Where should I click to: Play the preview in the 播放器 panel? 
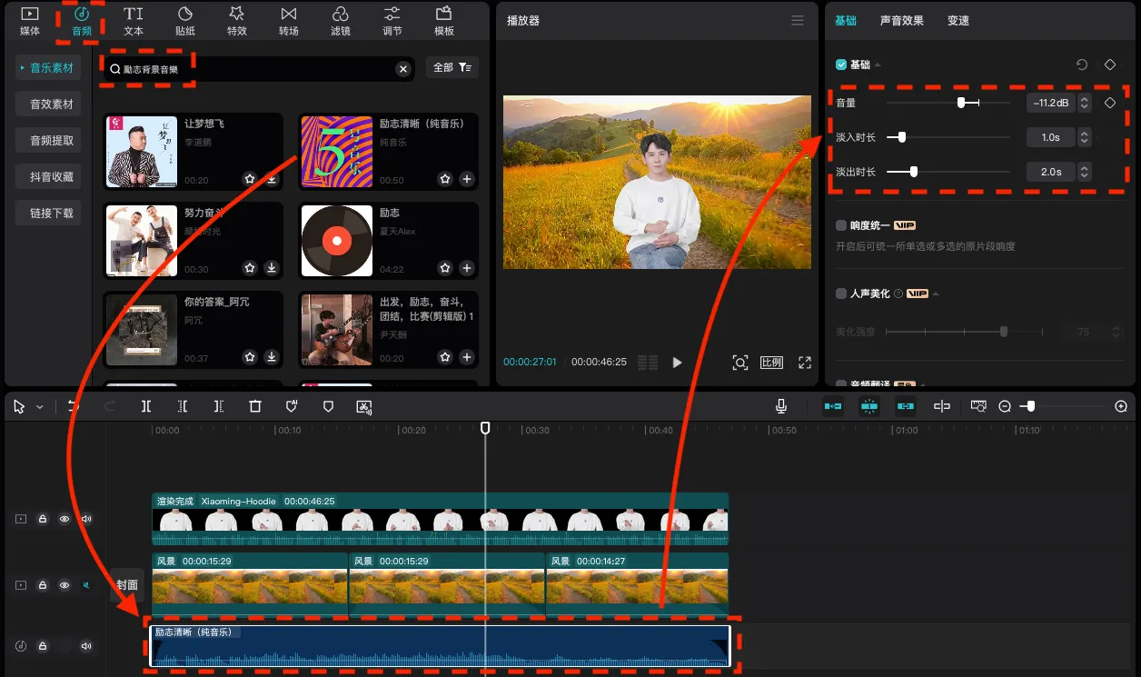coord(677,362)
